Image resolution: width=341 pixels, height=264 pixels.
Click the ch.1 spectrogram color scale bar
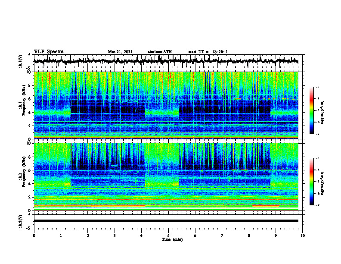pos(312,110)
